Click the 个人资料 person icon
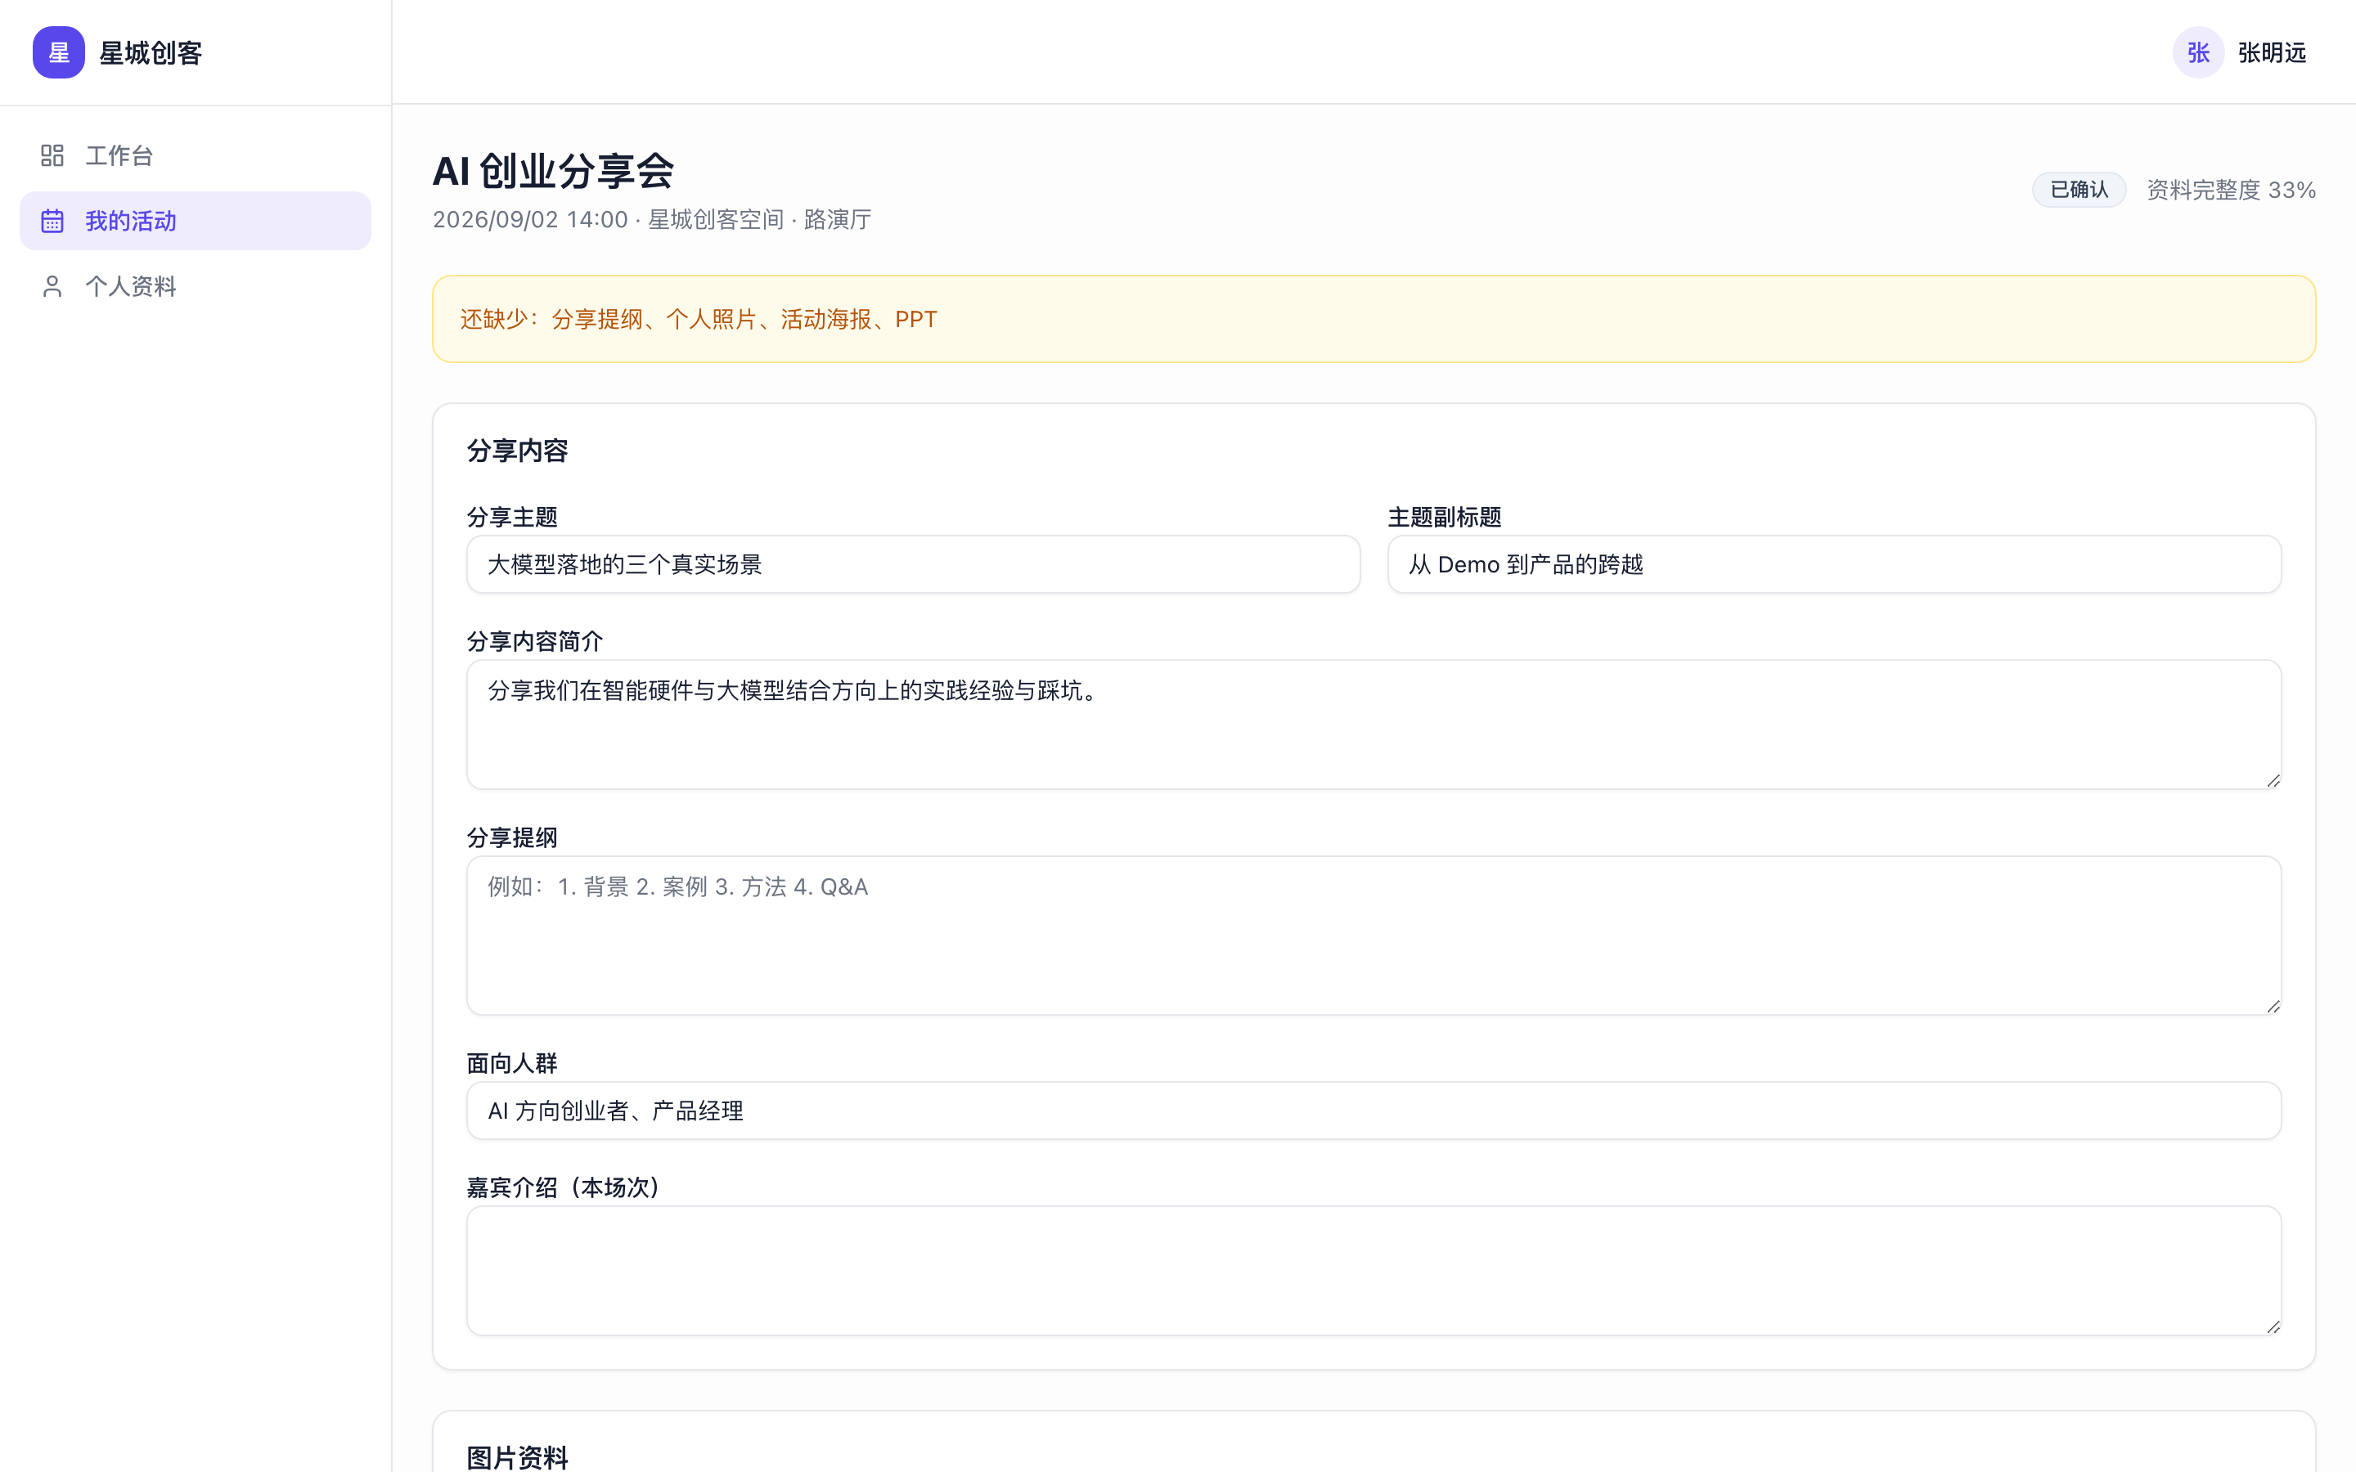Viewport: 2356px width, 1472px height. click(52, 286)
